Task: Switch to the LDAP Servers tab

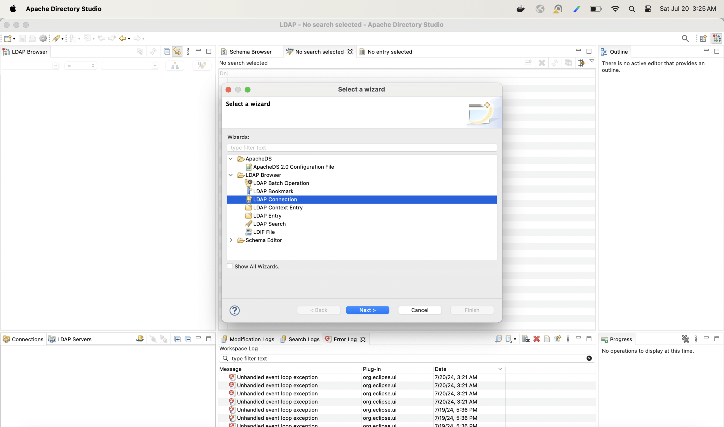Action: tap(74, 339)
